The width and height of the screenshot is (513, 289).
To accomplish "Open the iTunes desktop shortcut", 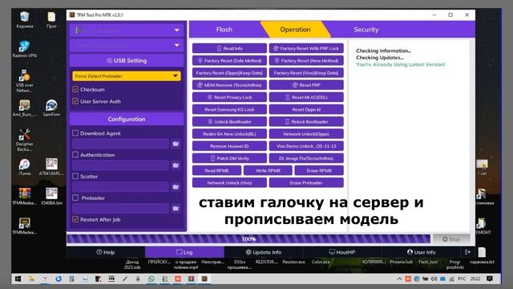I will click(x=25, y=167).
